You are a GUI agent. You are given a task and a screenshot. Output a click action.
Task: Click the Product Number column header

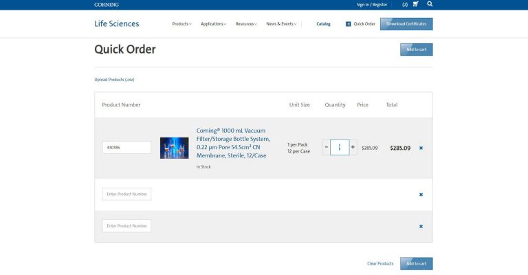[121, 104]
